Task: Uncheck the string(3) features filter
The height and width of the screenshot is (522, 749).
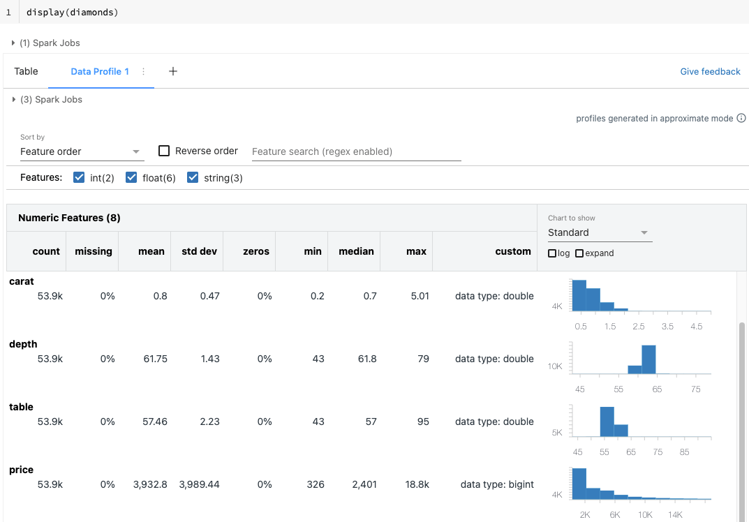Action: [192, 177]
